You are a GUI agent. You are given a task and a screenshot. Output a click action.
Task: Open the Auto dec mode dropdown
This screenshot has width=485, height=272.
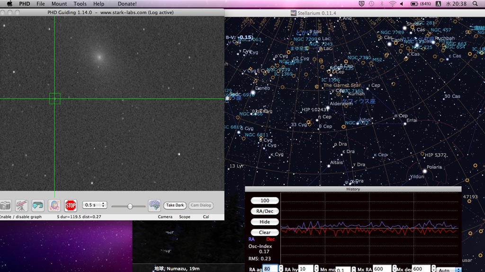pos(449,270)
